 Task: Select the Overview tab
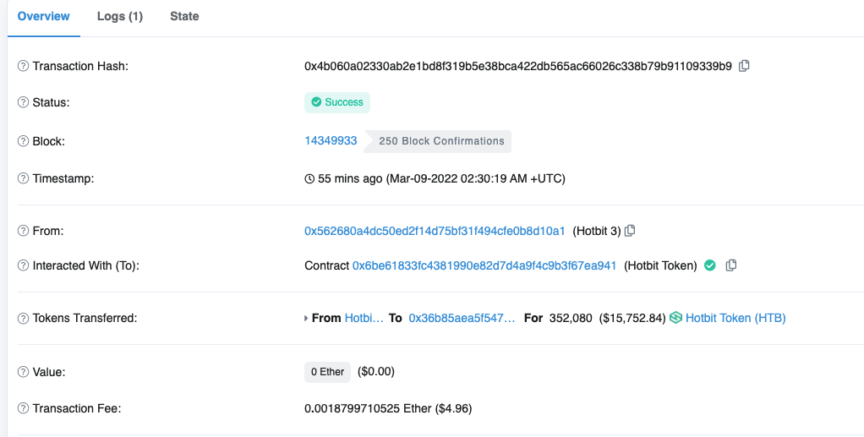pyautogui.click(x=44, y=16)
